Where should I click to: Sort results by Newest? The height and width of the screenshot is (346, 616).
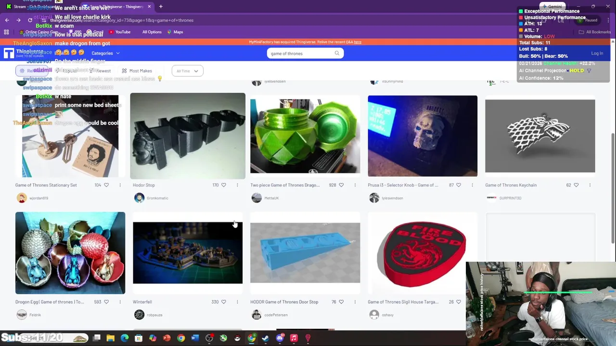pos(100,71)
